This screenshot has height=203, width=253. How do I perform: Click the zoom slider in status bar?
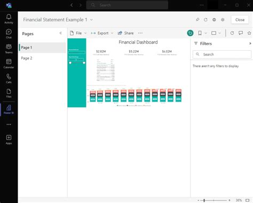214,200
